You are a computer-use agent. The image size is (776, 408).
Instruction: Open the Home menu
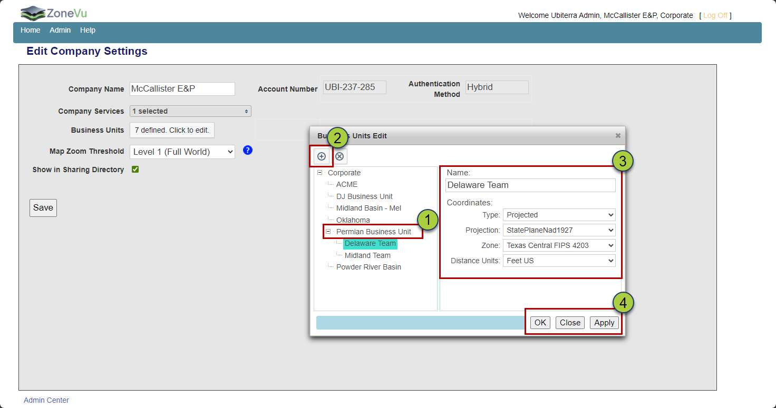click(31, 30)
